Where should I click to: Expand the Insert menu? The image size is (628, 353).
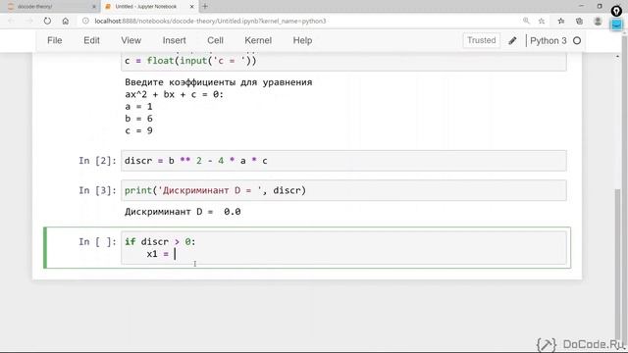tap(174, 40)
